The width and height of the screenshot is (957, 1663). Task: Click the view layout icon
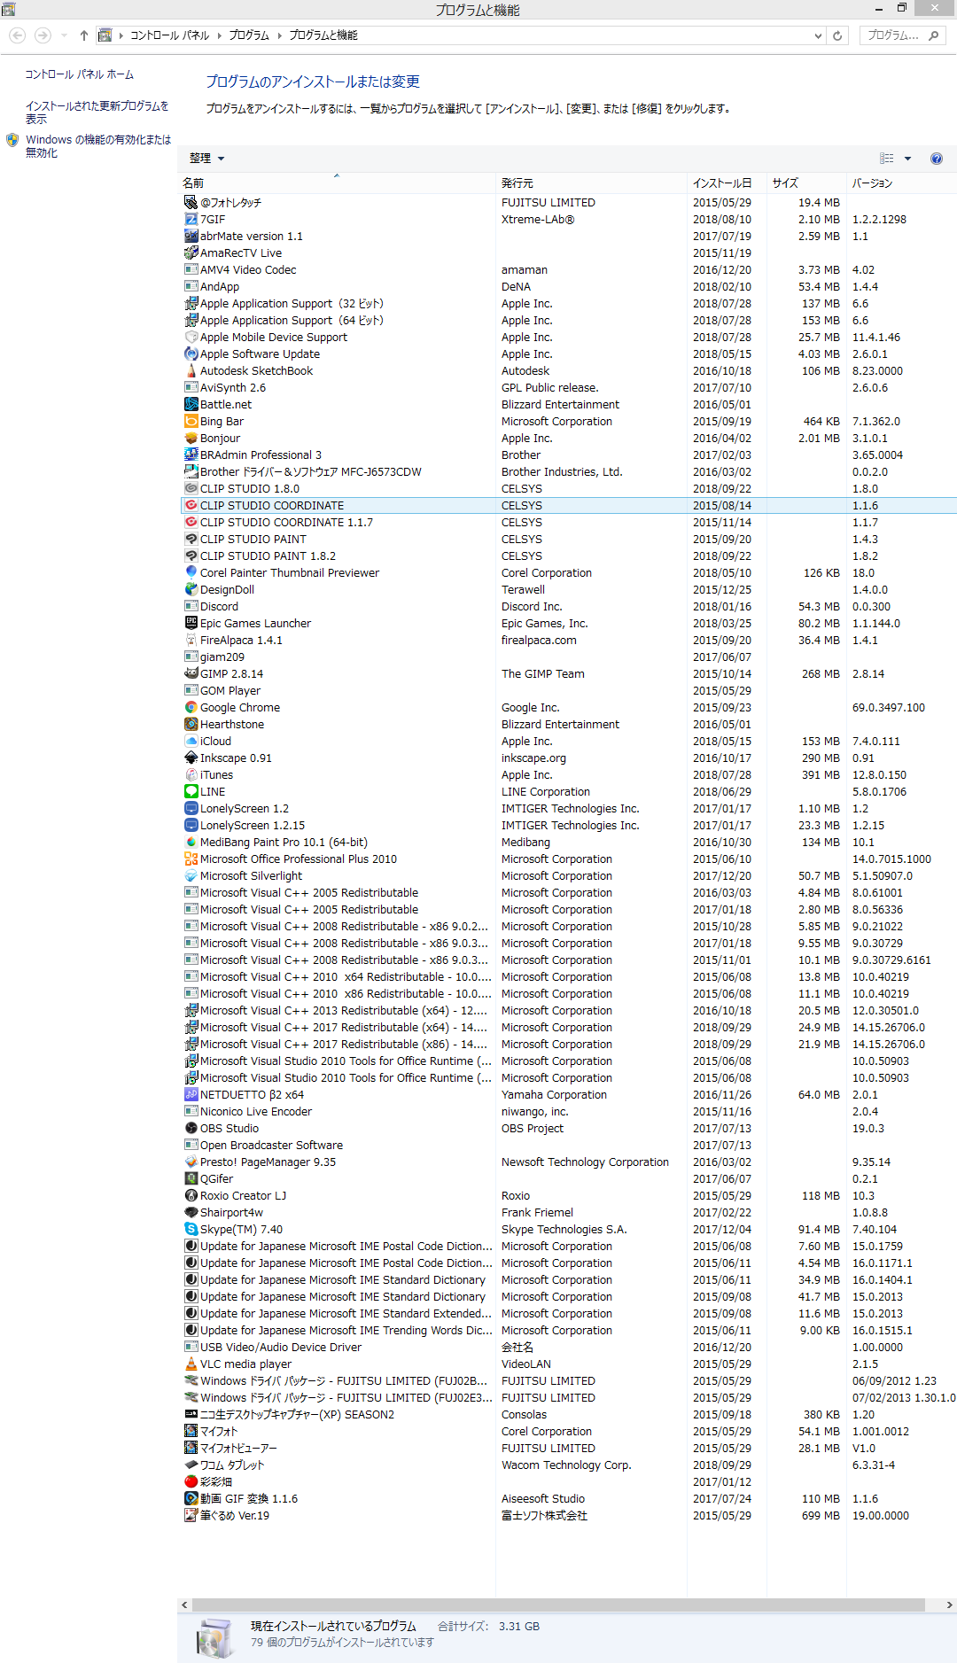click(x=886, y=159)
